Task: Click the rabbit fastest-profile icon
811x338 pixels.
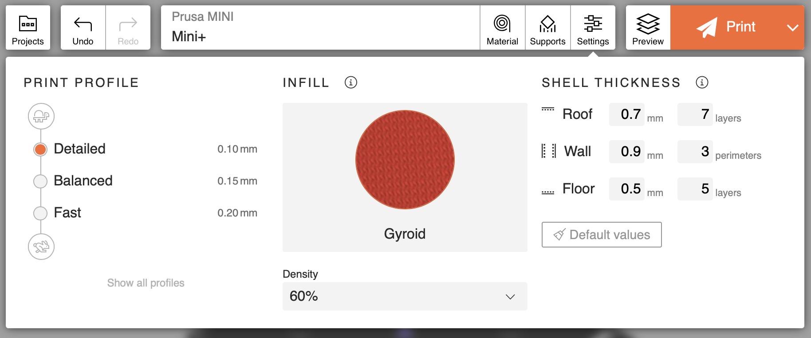Action: [41, 247]
